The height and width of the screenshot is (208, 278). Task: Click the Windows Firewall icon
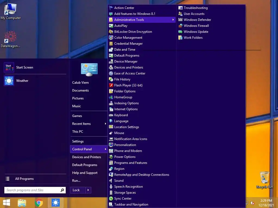[x=180, y=26]
